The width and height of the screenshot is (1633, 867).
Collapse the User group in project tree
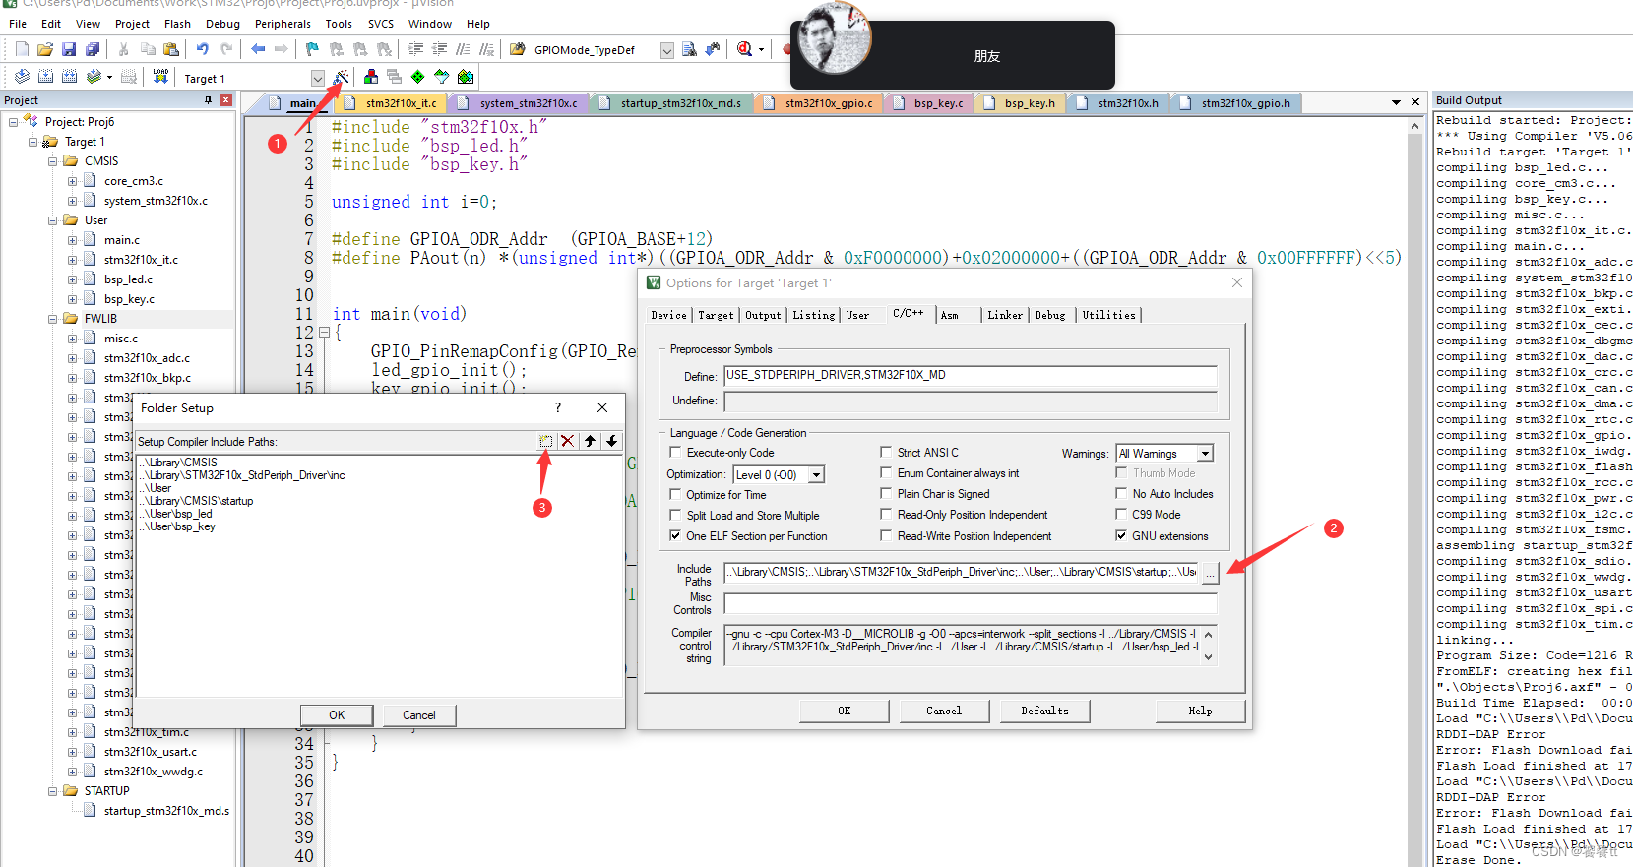click(x=53, y=220)
